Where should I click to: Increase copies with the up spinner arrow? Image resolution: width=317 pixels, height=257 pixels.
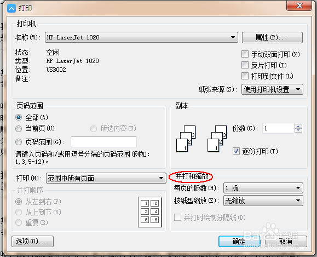pos(298,126)
